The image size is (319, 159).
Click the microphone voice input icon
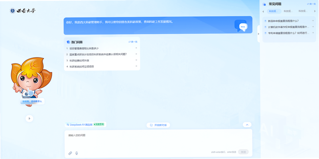[77, 153]
